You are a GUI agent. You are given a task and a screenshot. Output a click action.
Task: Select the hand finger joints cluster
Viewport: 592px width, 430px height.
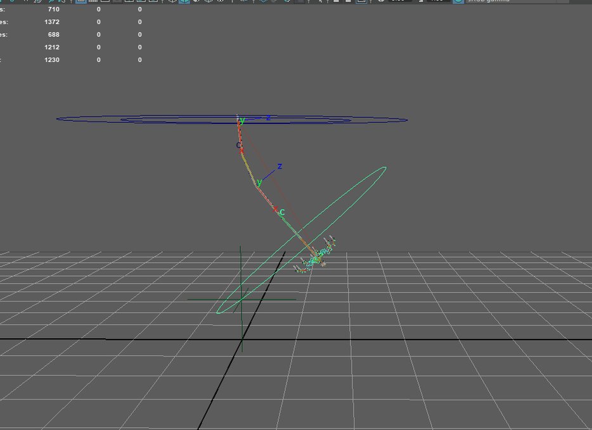pos(315,255)
